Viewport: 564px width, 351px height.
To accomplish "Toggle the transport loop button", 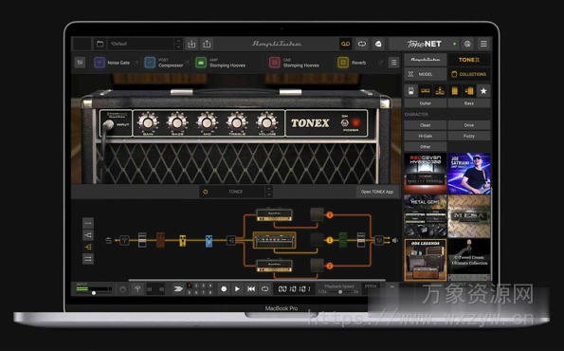I will click(x=264, y=289).
